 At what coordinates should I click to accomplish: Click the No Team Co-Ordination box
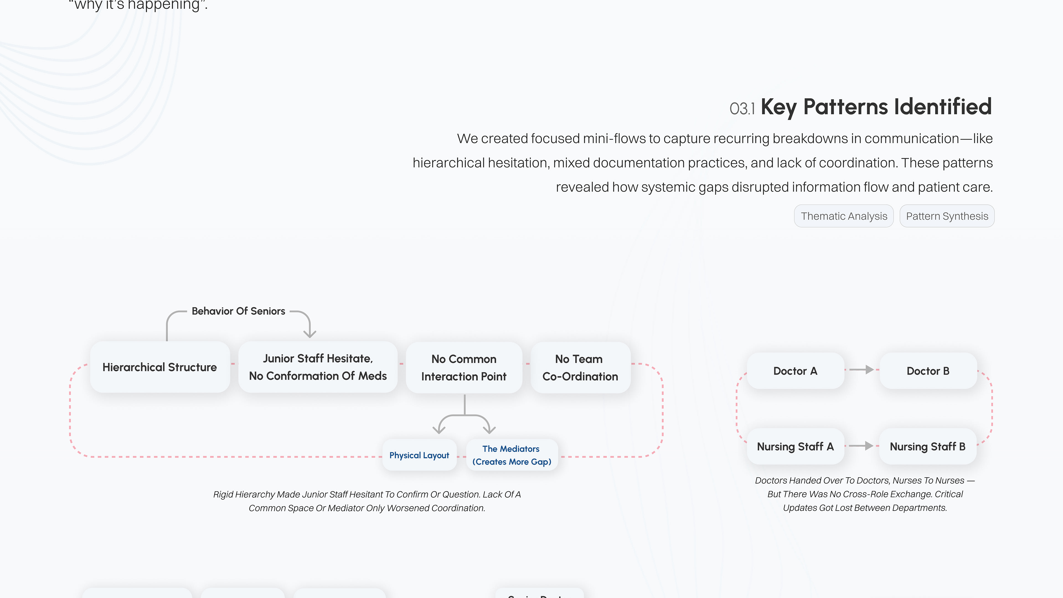click(580, 367)
